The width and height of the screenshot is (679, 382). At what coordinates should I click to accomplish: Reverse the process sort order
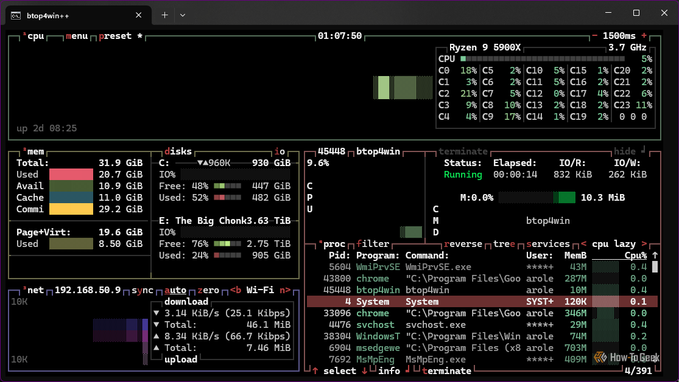pos(463,244)
